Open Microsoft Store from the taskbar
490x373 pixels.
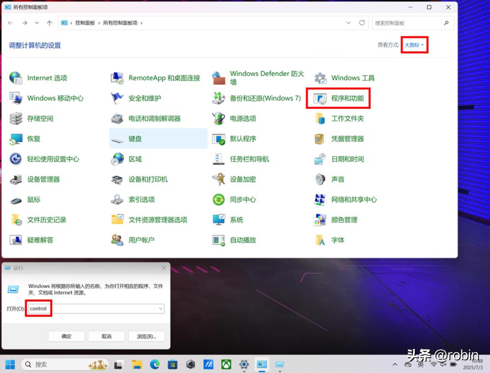tap(172, 364)
